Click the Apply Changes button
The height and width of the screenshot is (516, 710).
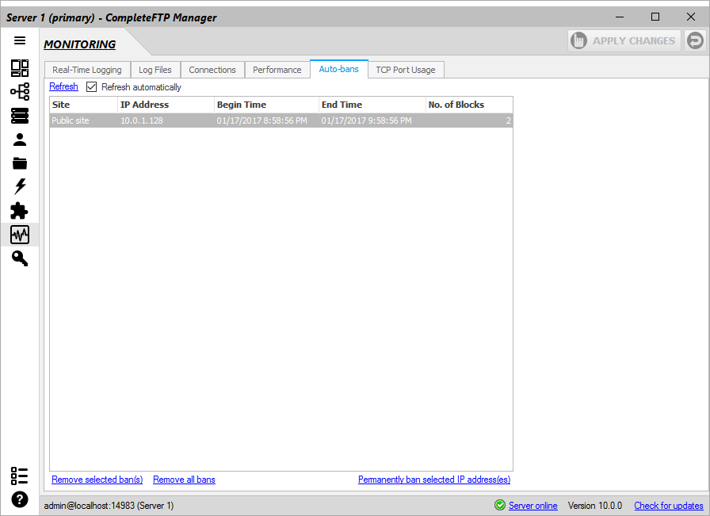coord(624,40)
